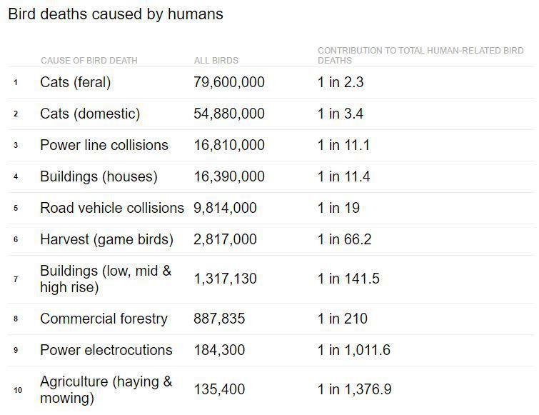Image resolution: width=539 pixels, height=415 pixels.
Task: Click "Buildings (low, mid & high rise)" cell
Action: [x=106, y=279]
